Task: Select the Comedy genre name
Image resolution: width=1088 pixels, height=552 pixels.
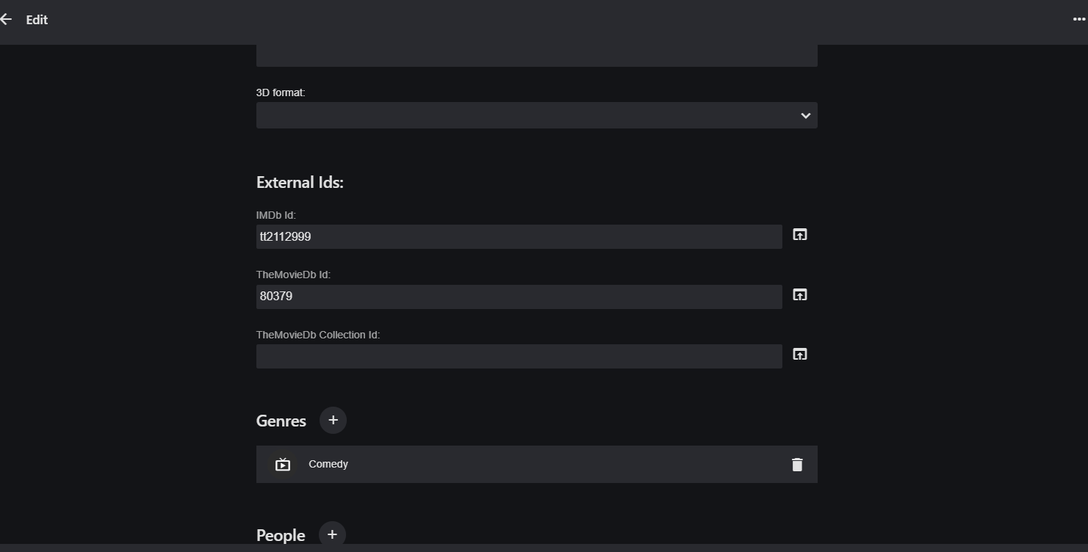Action: pos(328,464)
